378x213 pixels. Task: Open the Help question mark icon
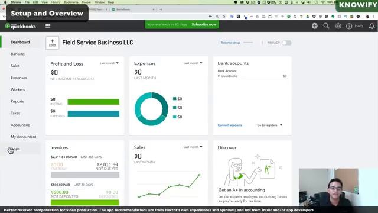pyautogui.click(x=349, y=26)
